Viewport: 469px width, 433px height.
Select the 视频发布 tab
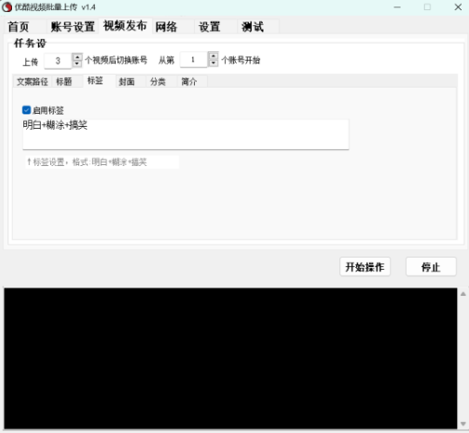point(125,26)
